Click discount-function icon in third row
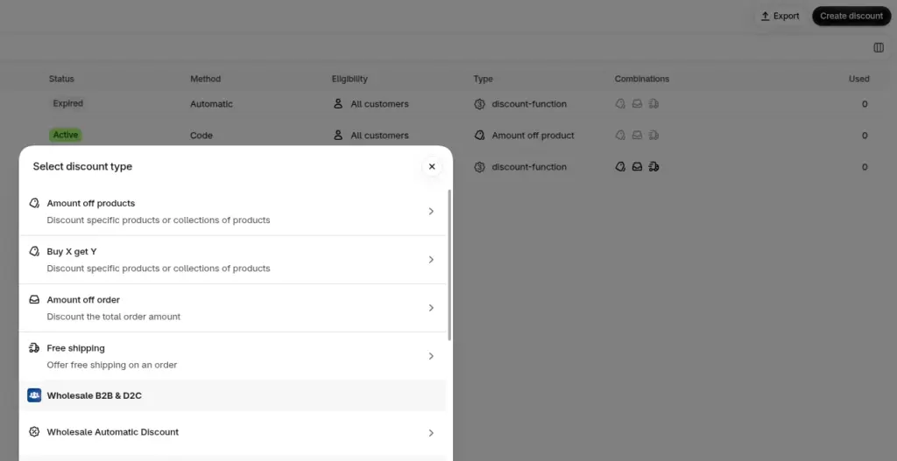897x461 pixels. pyautogui.click(x=479, y=167)
